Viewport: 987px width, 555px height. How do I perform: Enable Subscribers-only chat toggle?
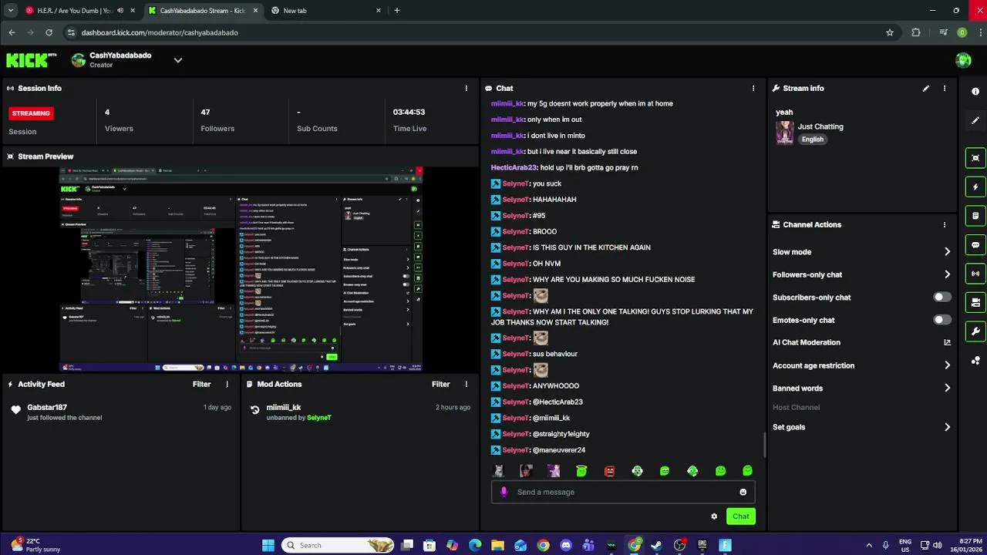(x=942, y=298)
